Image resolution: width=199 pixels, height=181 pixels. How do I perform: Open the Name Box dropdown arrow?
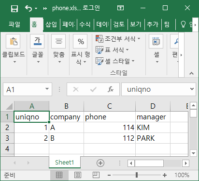pyautogui.click(x=47, y=89)
